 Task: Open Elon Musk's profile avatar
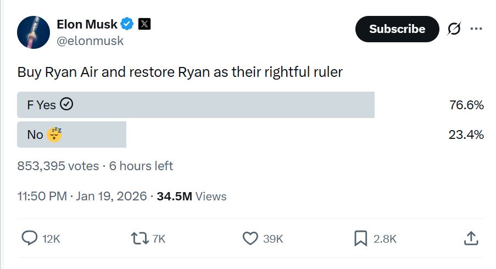point(34,32)
